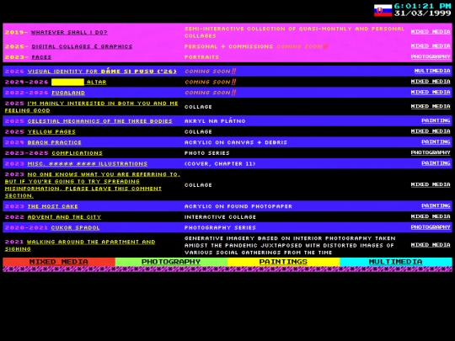The image size is (455, 341).
Task: Click 'Coming soon' text in the Fugaland row
Action: pyautogui.click(x=211, y=93)
